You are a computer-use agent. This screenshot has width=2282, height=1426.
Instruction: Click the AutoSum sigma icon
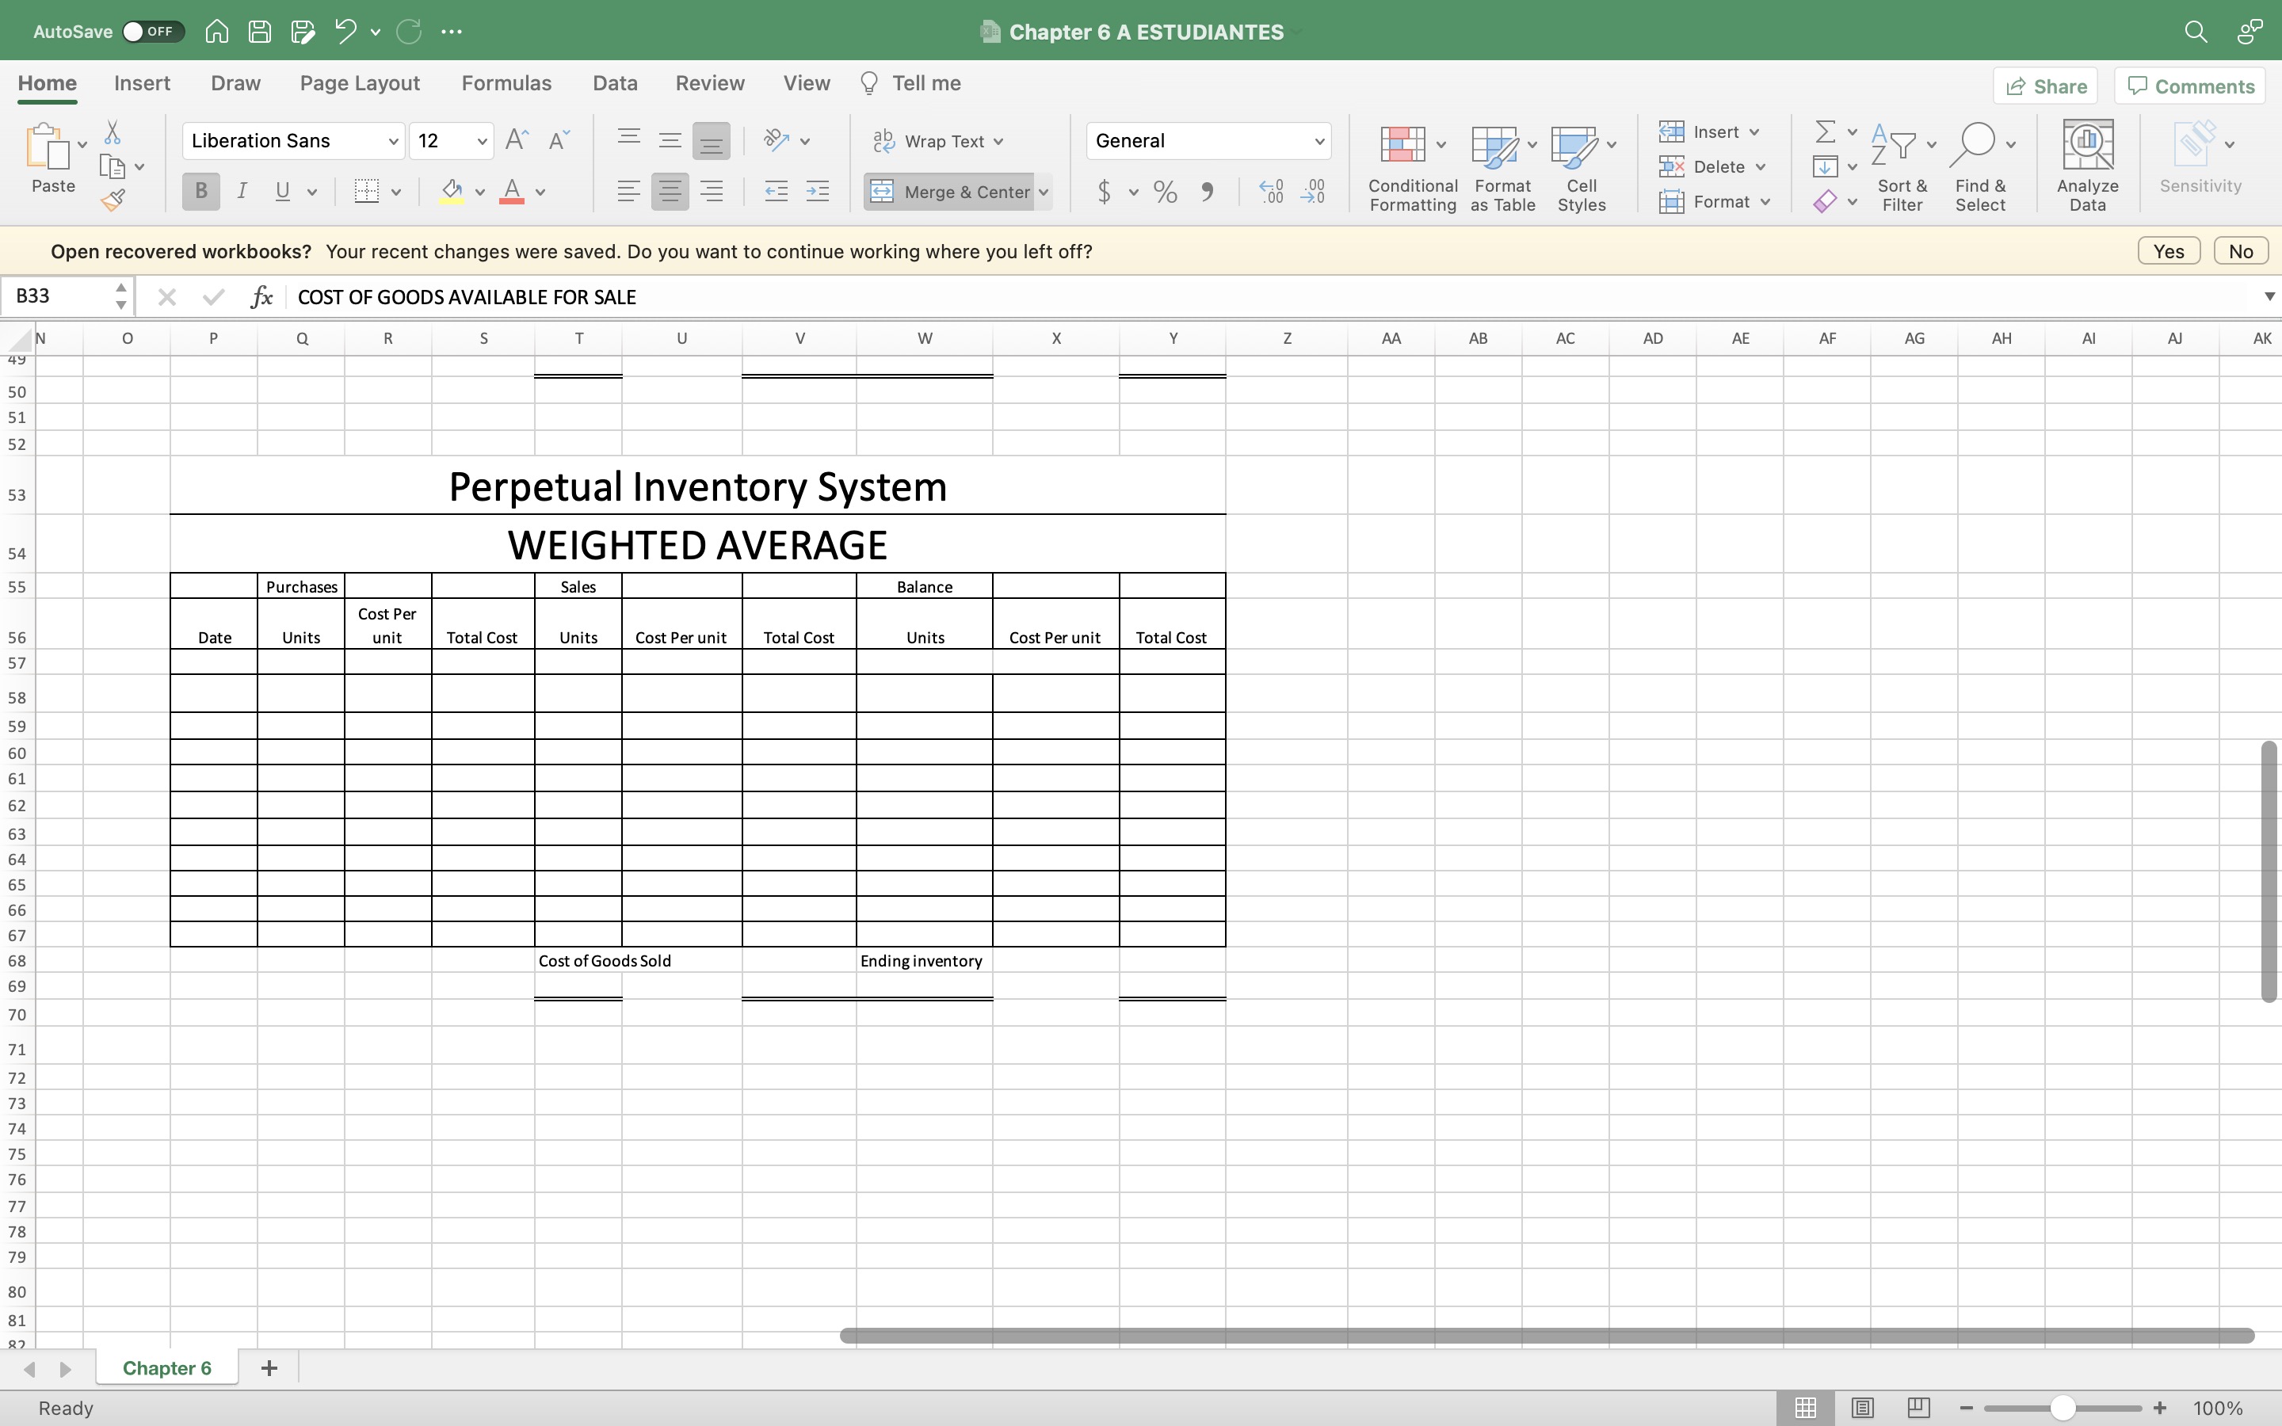(x=1825, y=131)
